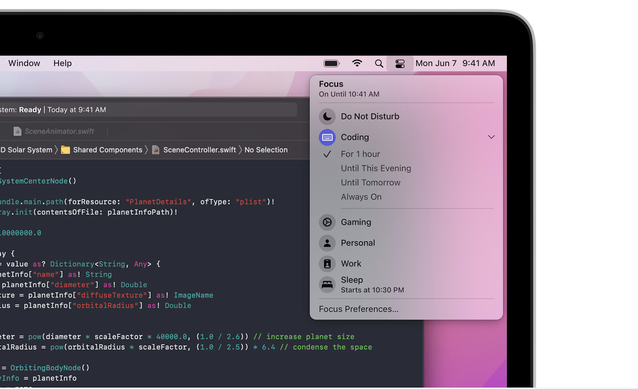This screenshot has width=638, height=389.
Task: Open the Window menu
Action: click(24, 63)
